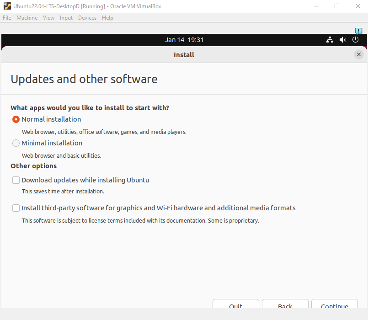Open the View menu
The height and width of the screenshot is (320, 368).
pyautogui.click(x=48, y=18)
